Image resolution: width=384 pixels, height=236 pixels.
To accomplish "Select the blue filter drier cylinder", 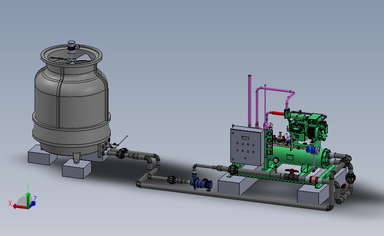I will click(313, 150).
